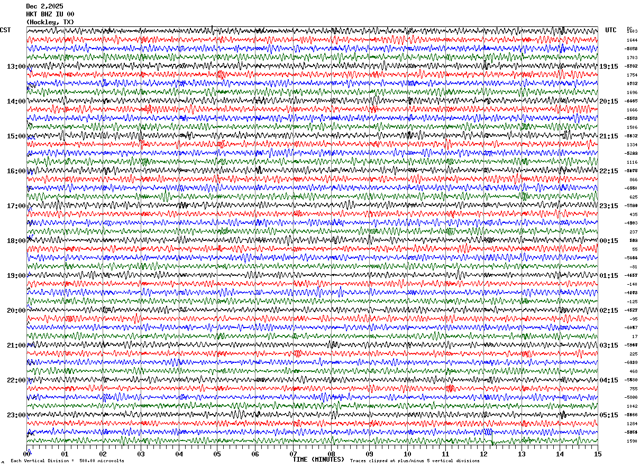Click the 23:00 CST row label
Screen dimensions: 640x468
tap(16, 415)
